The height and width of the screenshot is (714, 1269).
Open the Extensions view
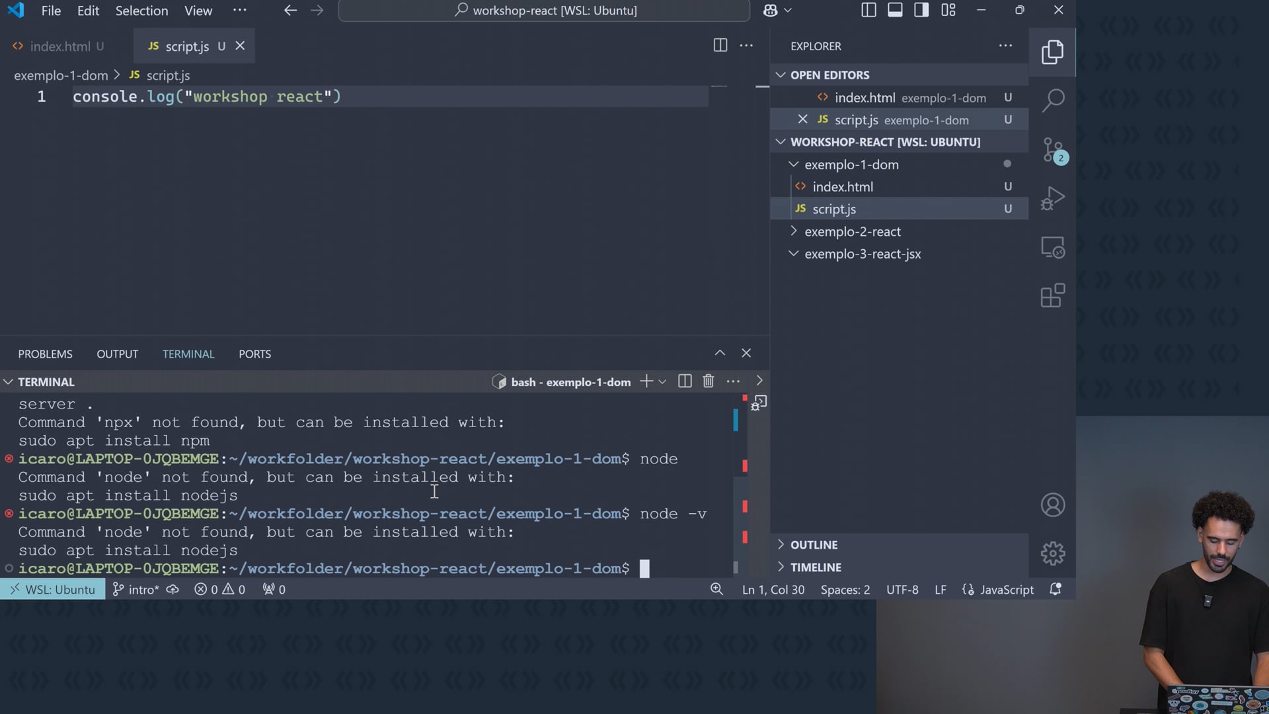(1052, 296)
